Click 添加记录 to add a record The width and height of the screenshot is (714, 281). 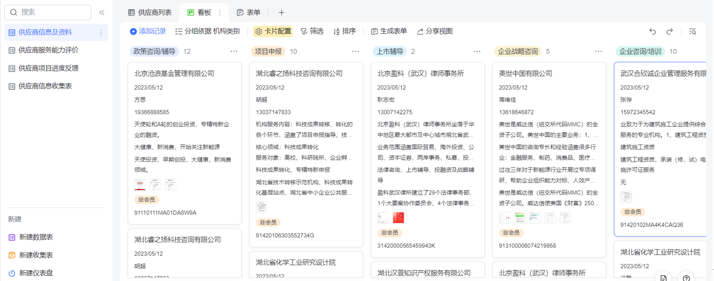pyautogui.click(x=148, y=31)
